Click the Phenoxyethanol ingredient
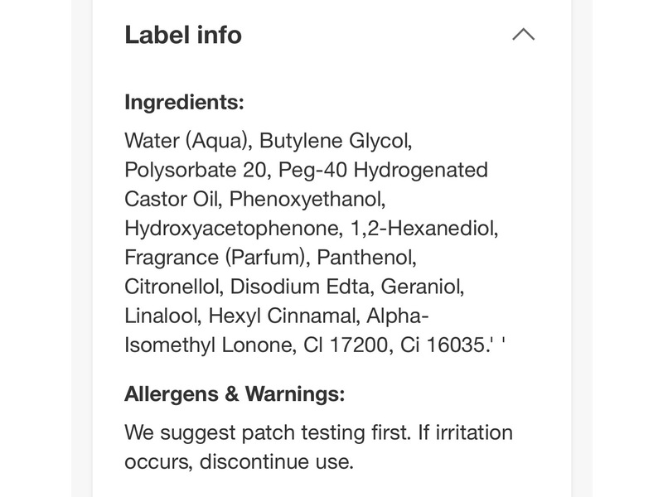This screenshot has width=663, height=497. [308, 199]
